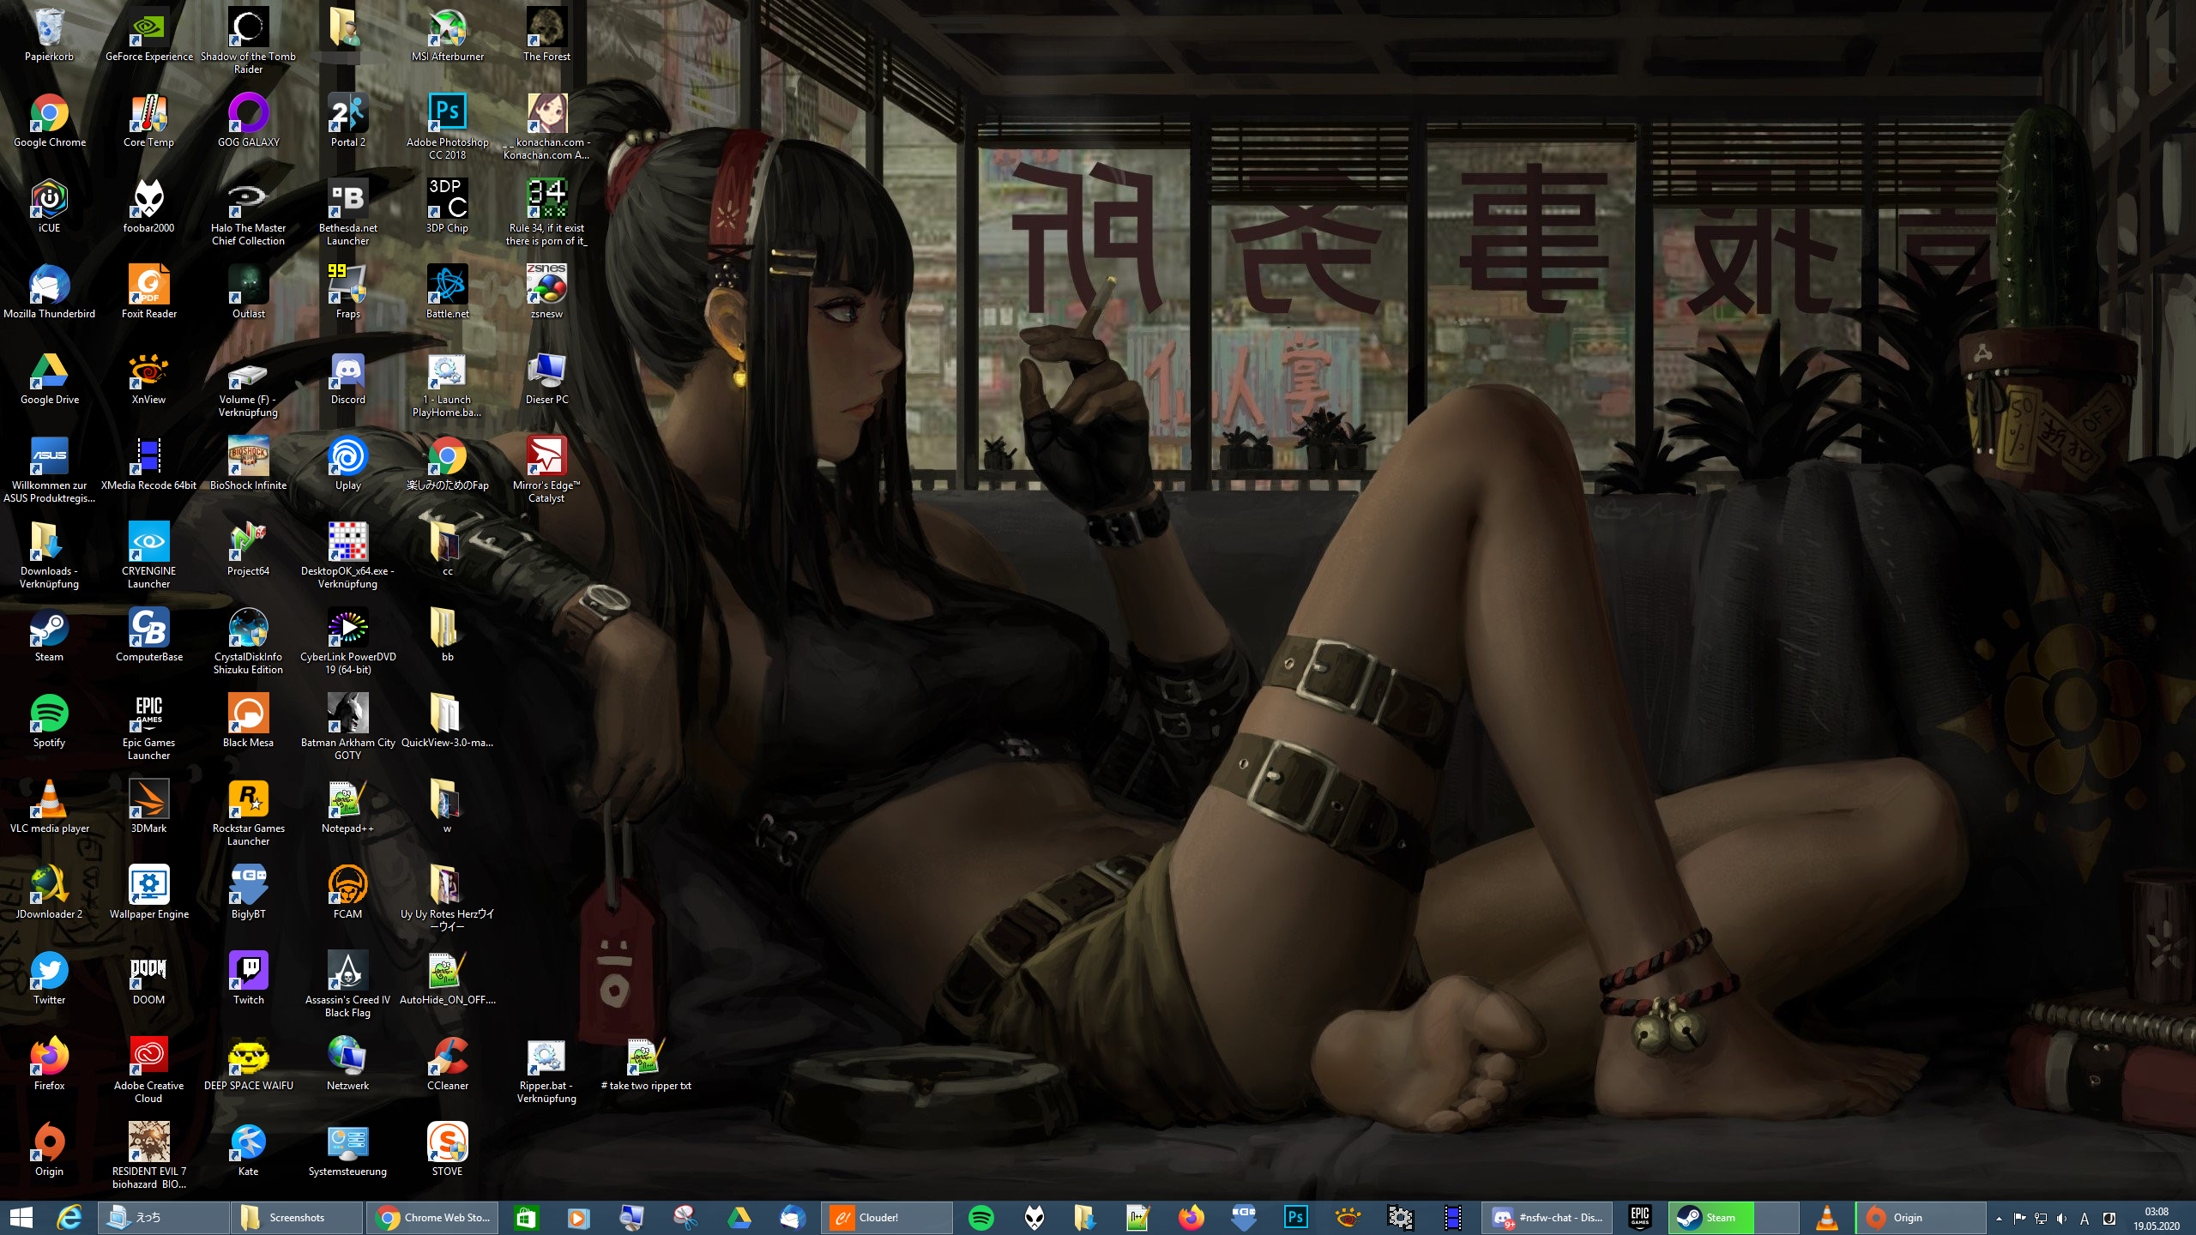Open Adobe Photoshop CC 2018
The width and height of the screenshot is (2196, 1235).
[x=447, y=111]
